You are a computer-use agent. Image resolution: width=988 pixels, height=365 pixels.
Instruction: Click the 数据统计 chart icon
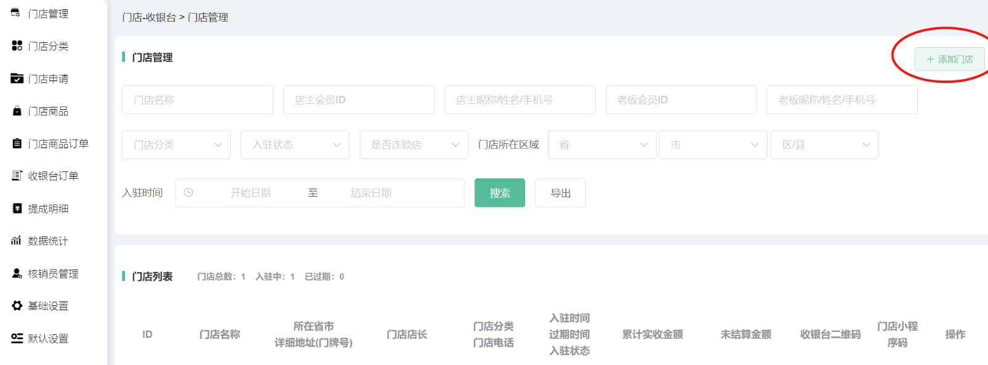(x=17, y=241)
